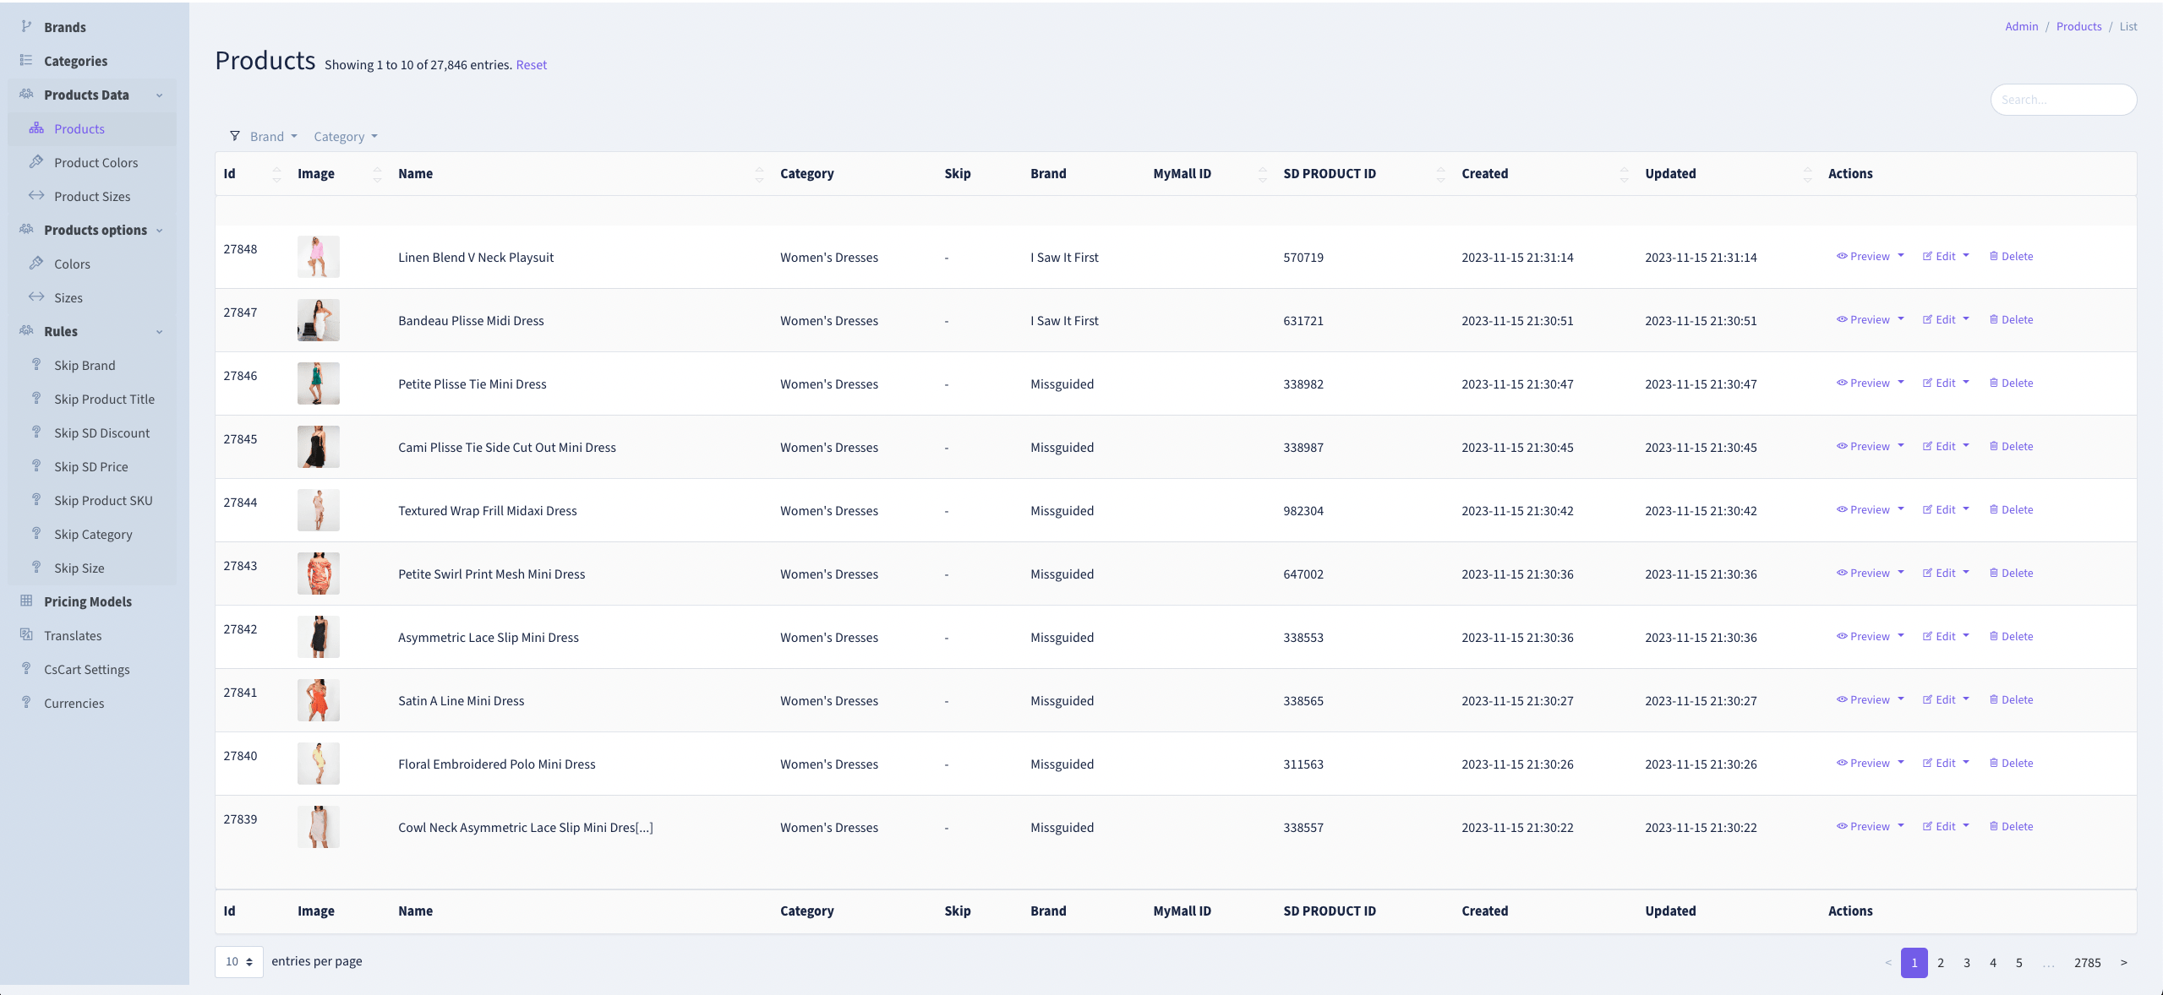Toggle sort on SD PRODUCT ID column

pos(1440,173)
